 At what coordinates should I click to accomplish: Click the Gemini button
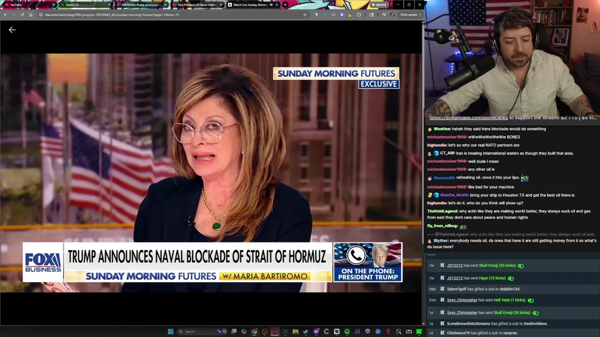[x=379, y=5]
